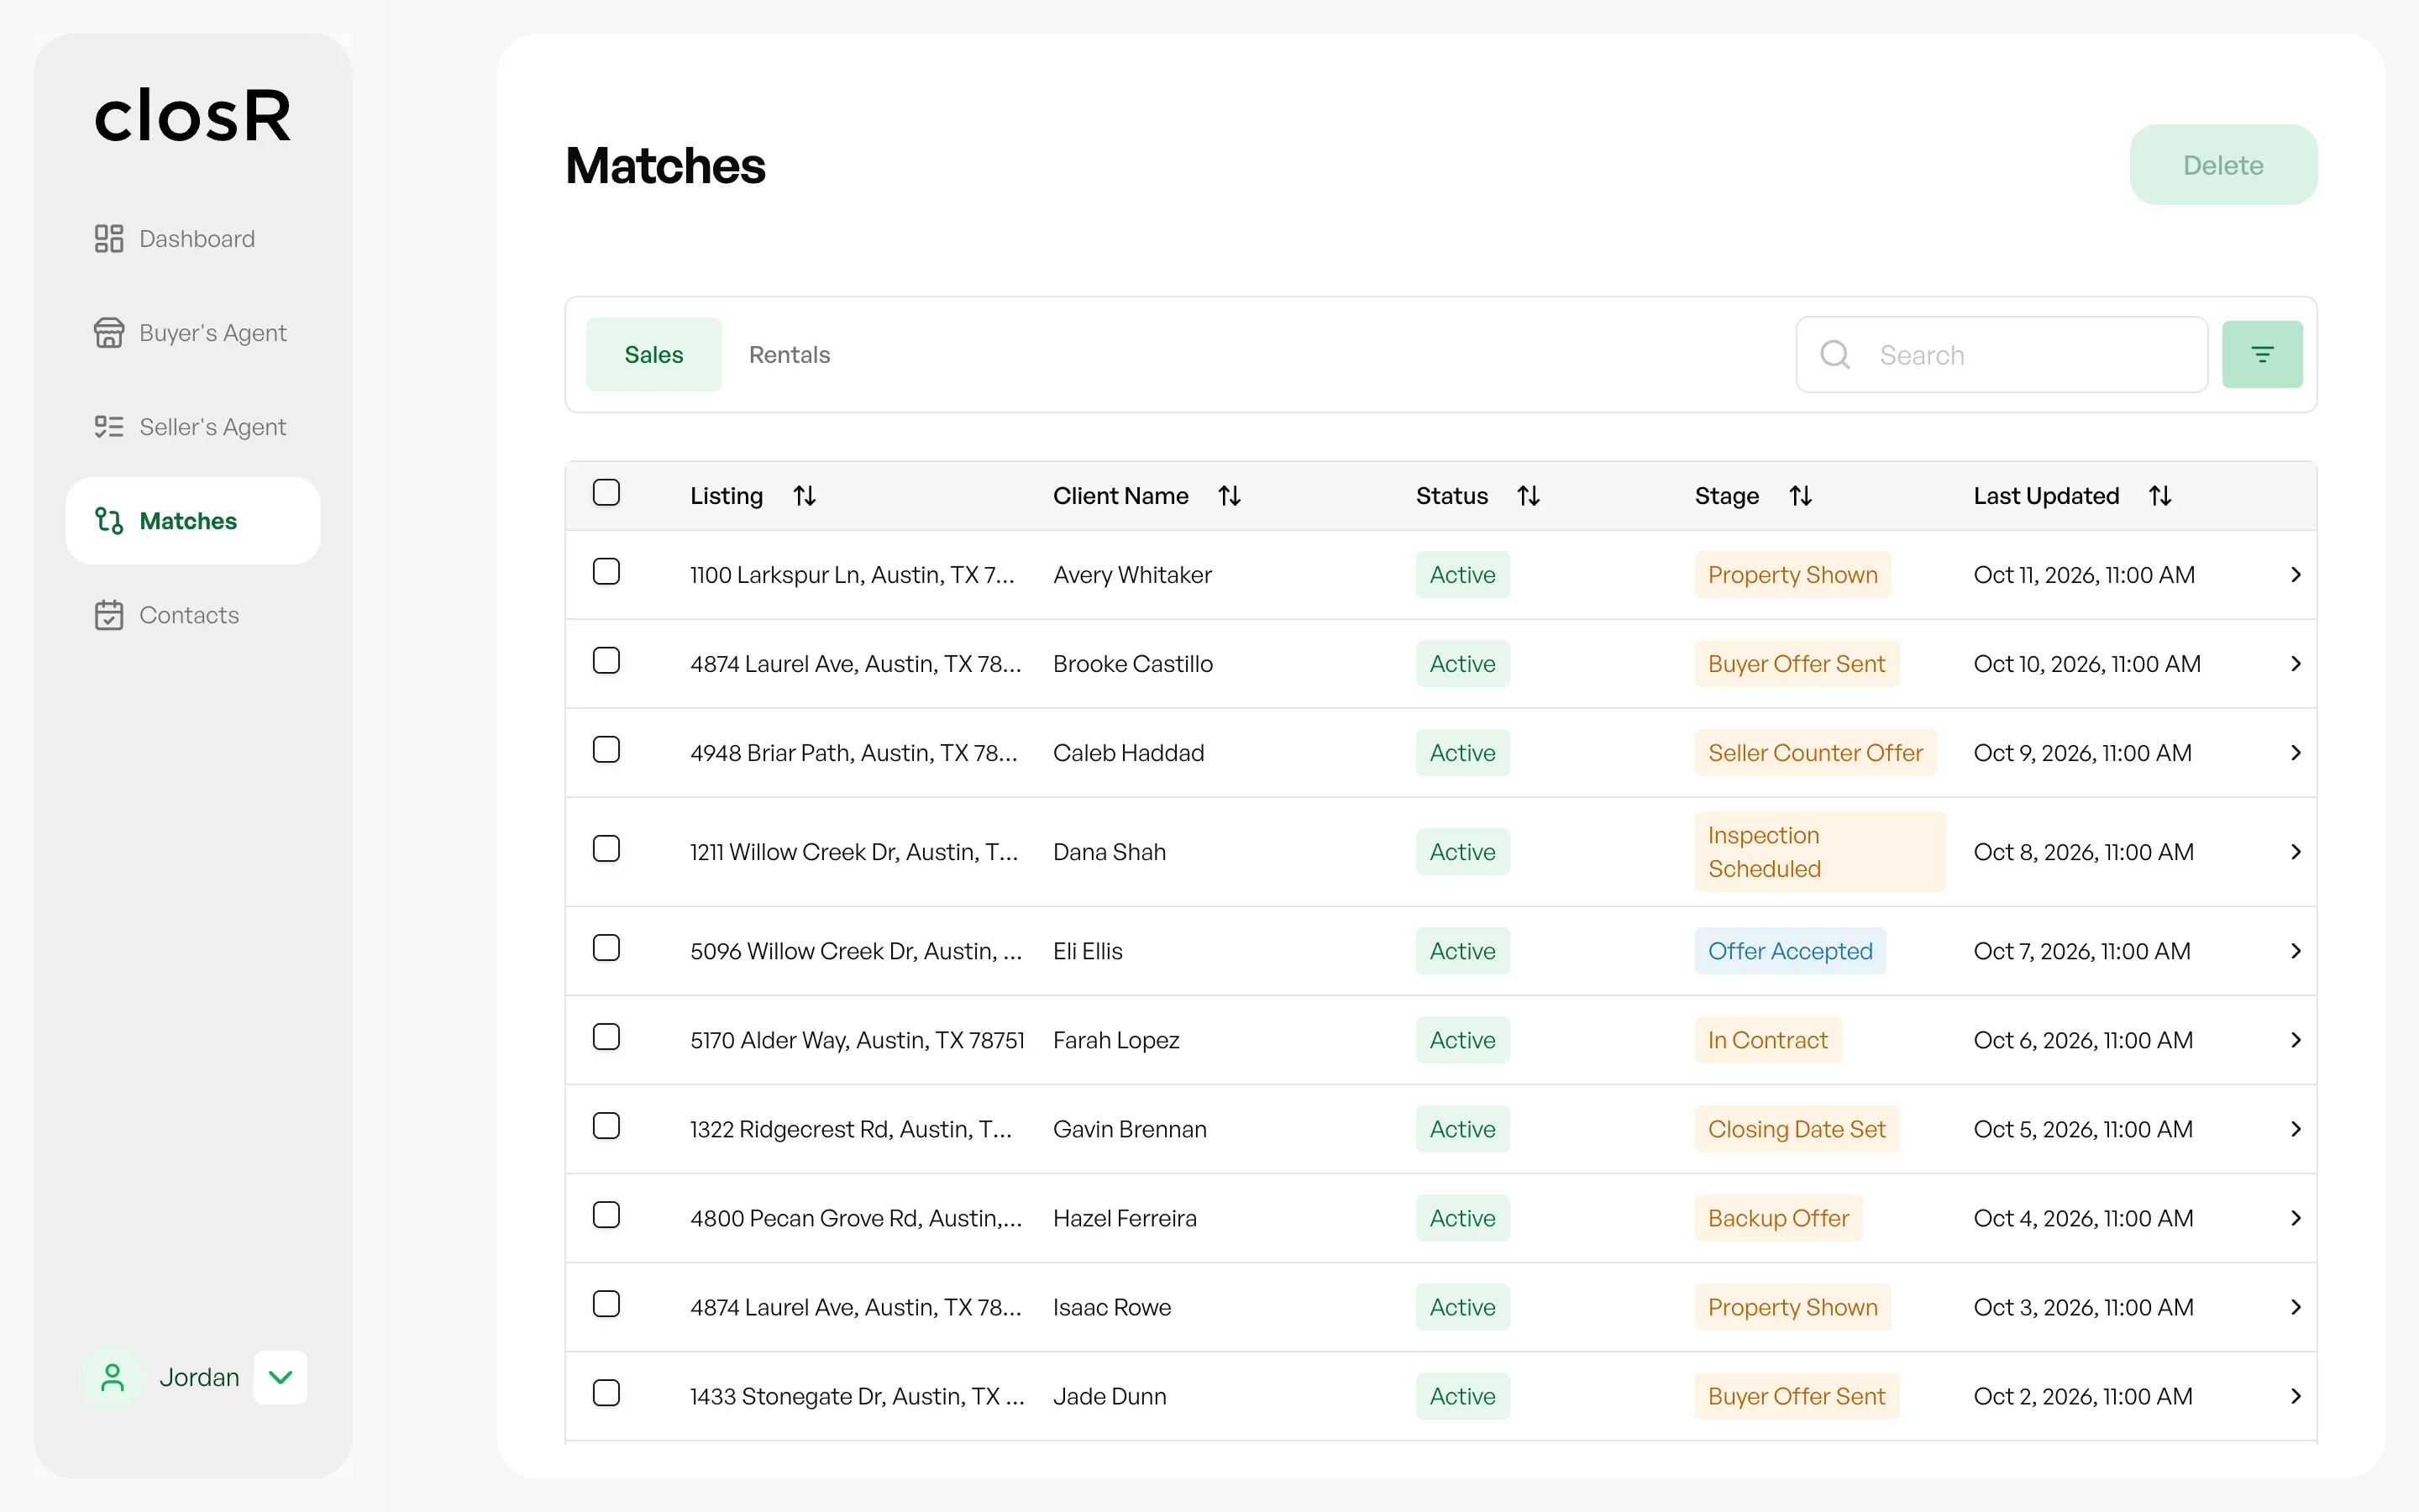
Task: Click the In Contract stage badge
Action: point(1767,1040)
